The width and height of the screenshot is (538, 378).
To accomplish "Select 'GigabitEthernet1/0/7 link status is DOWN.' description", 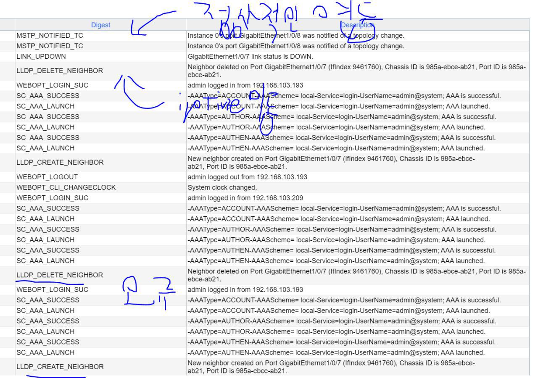I will tap(251, 56).
